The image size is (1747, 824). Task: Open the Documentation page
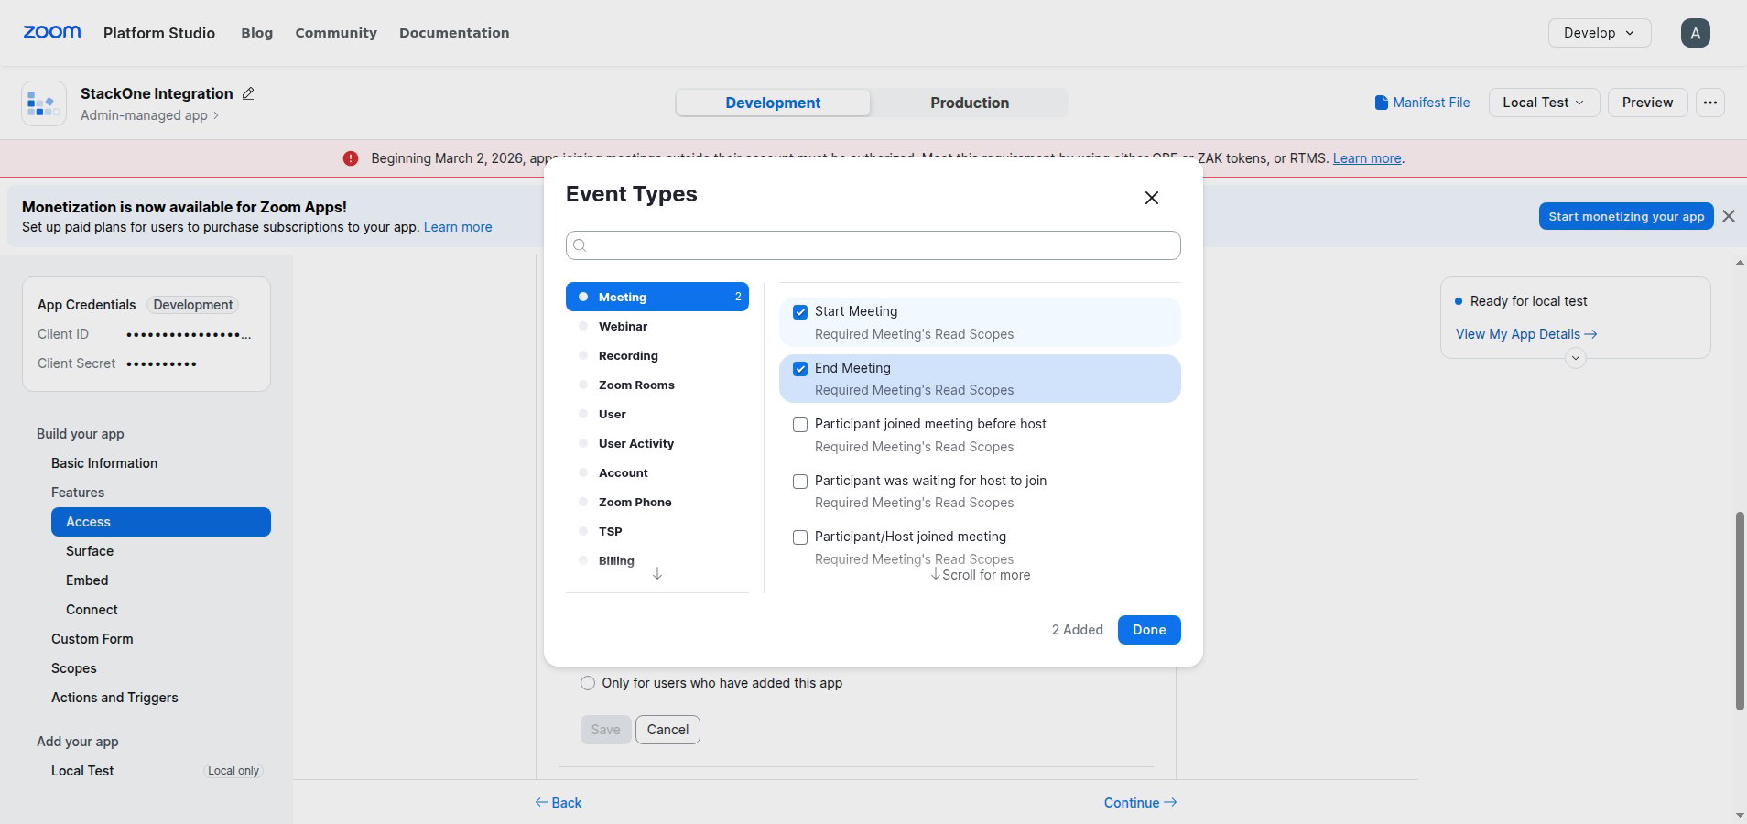pyautogui.click(x=454, y=33)
